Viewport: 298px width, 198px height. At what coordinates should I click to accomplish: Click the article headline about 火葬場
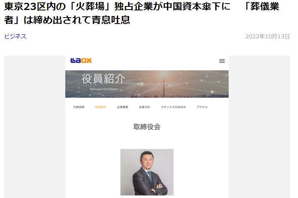(141, 13)
